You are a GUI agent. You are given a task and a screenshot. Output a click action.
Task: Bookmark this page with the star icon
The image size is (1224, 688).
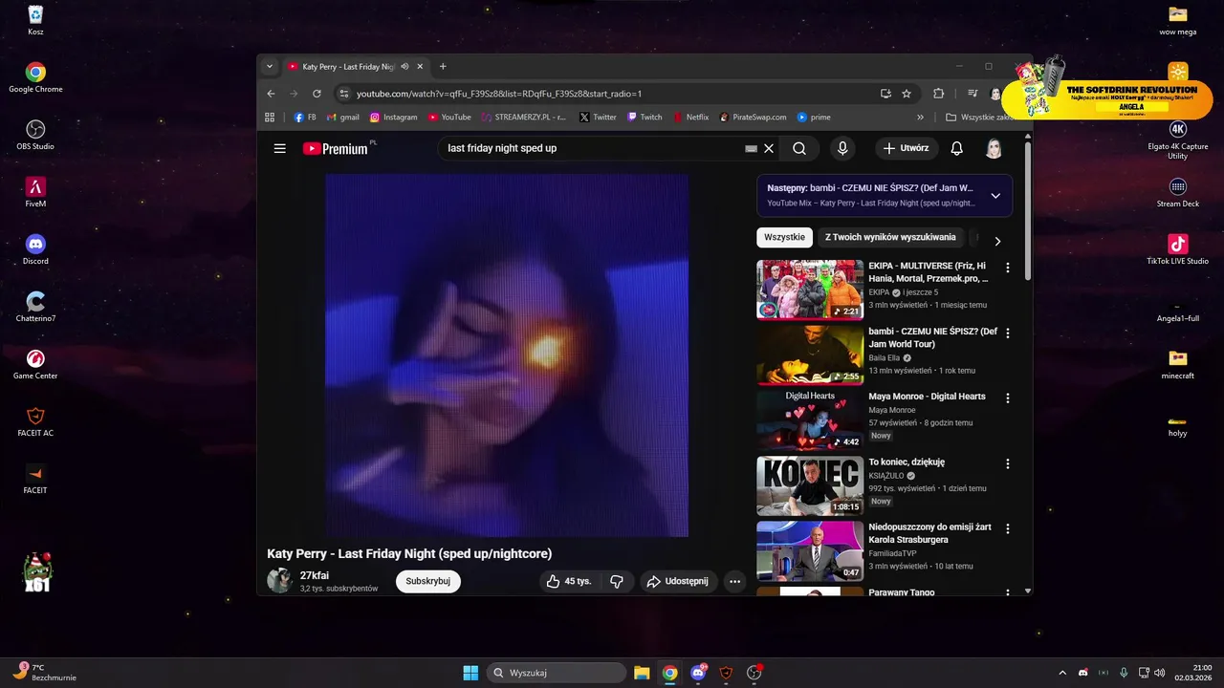(x=907, y=94)
